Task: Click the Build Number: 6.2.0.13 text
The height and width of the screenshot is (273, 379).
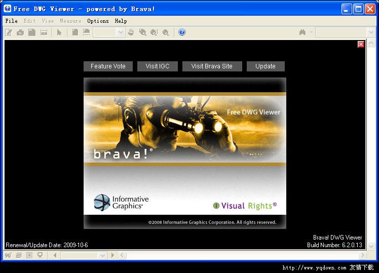Action: [x=334, y=245]
